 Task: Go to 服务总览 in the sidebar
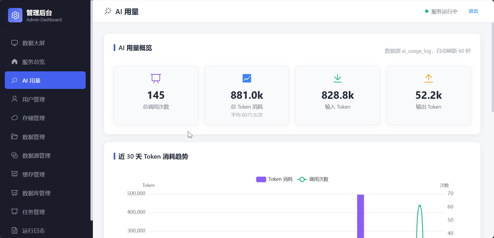pyautogui.click(x=45, y=62)
